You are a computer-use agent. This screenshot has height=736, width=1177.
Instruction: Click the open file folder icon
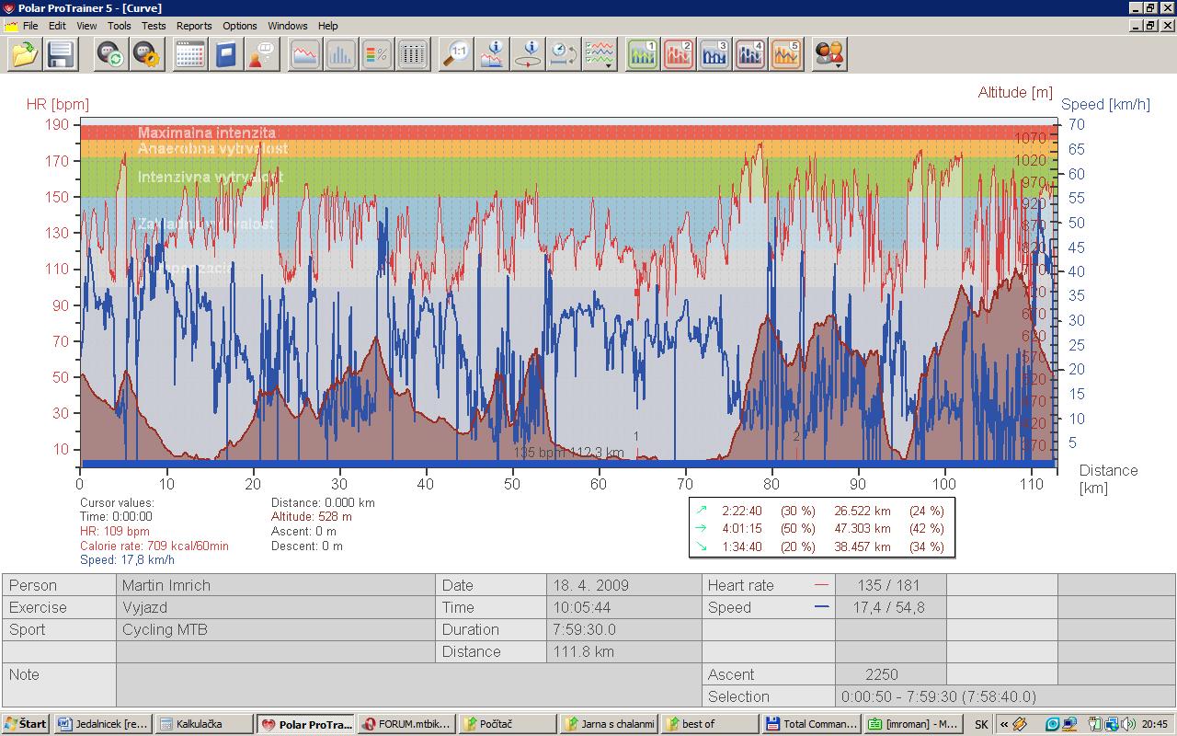(25, 55)
